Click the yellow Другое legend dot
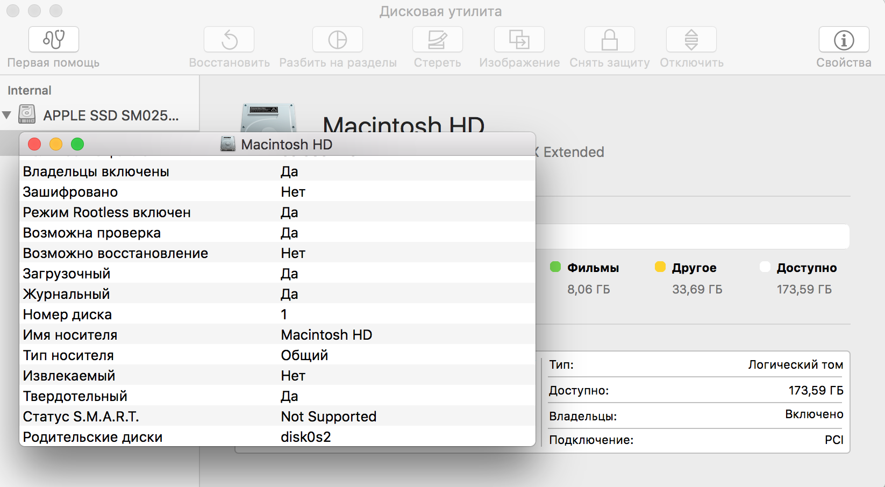This screenshot has height=487, width=885. 660,267
